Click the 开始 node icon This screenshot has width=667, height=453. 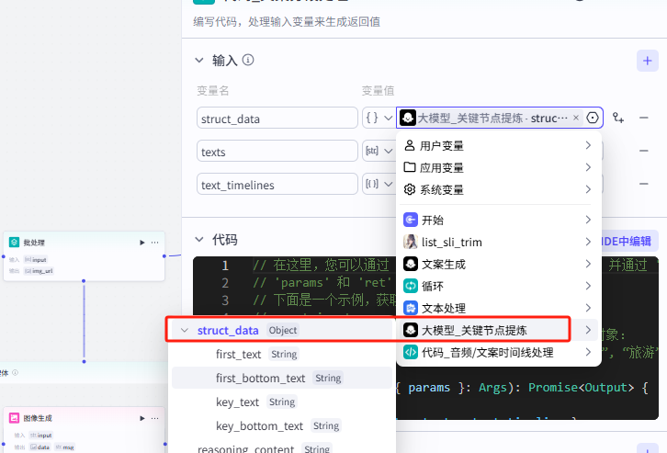410,220
